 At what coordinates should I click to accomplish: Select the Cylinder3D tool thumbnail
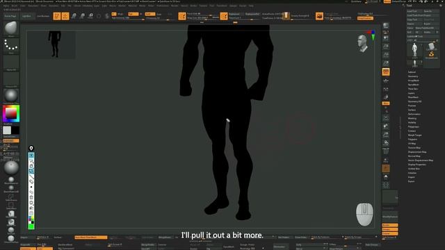431,47
